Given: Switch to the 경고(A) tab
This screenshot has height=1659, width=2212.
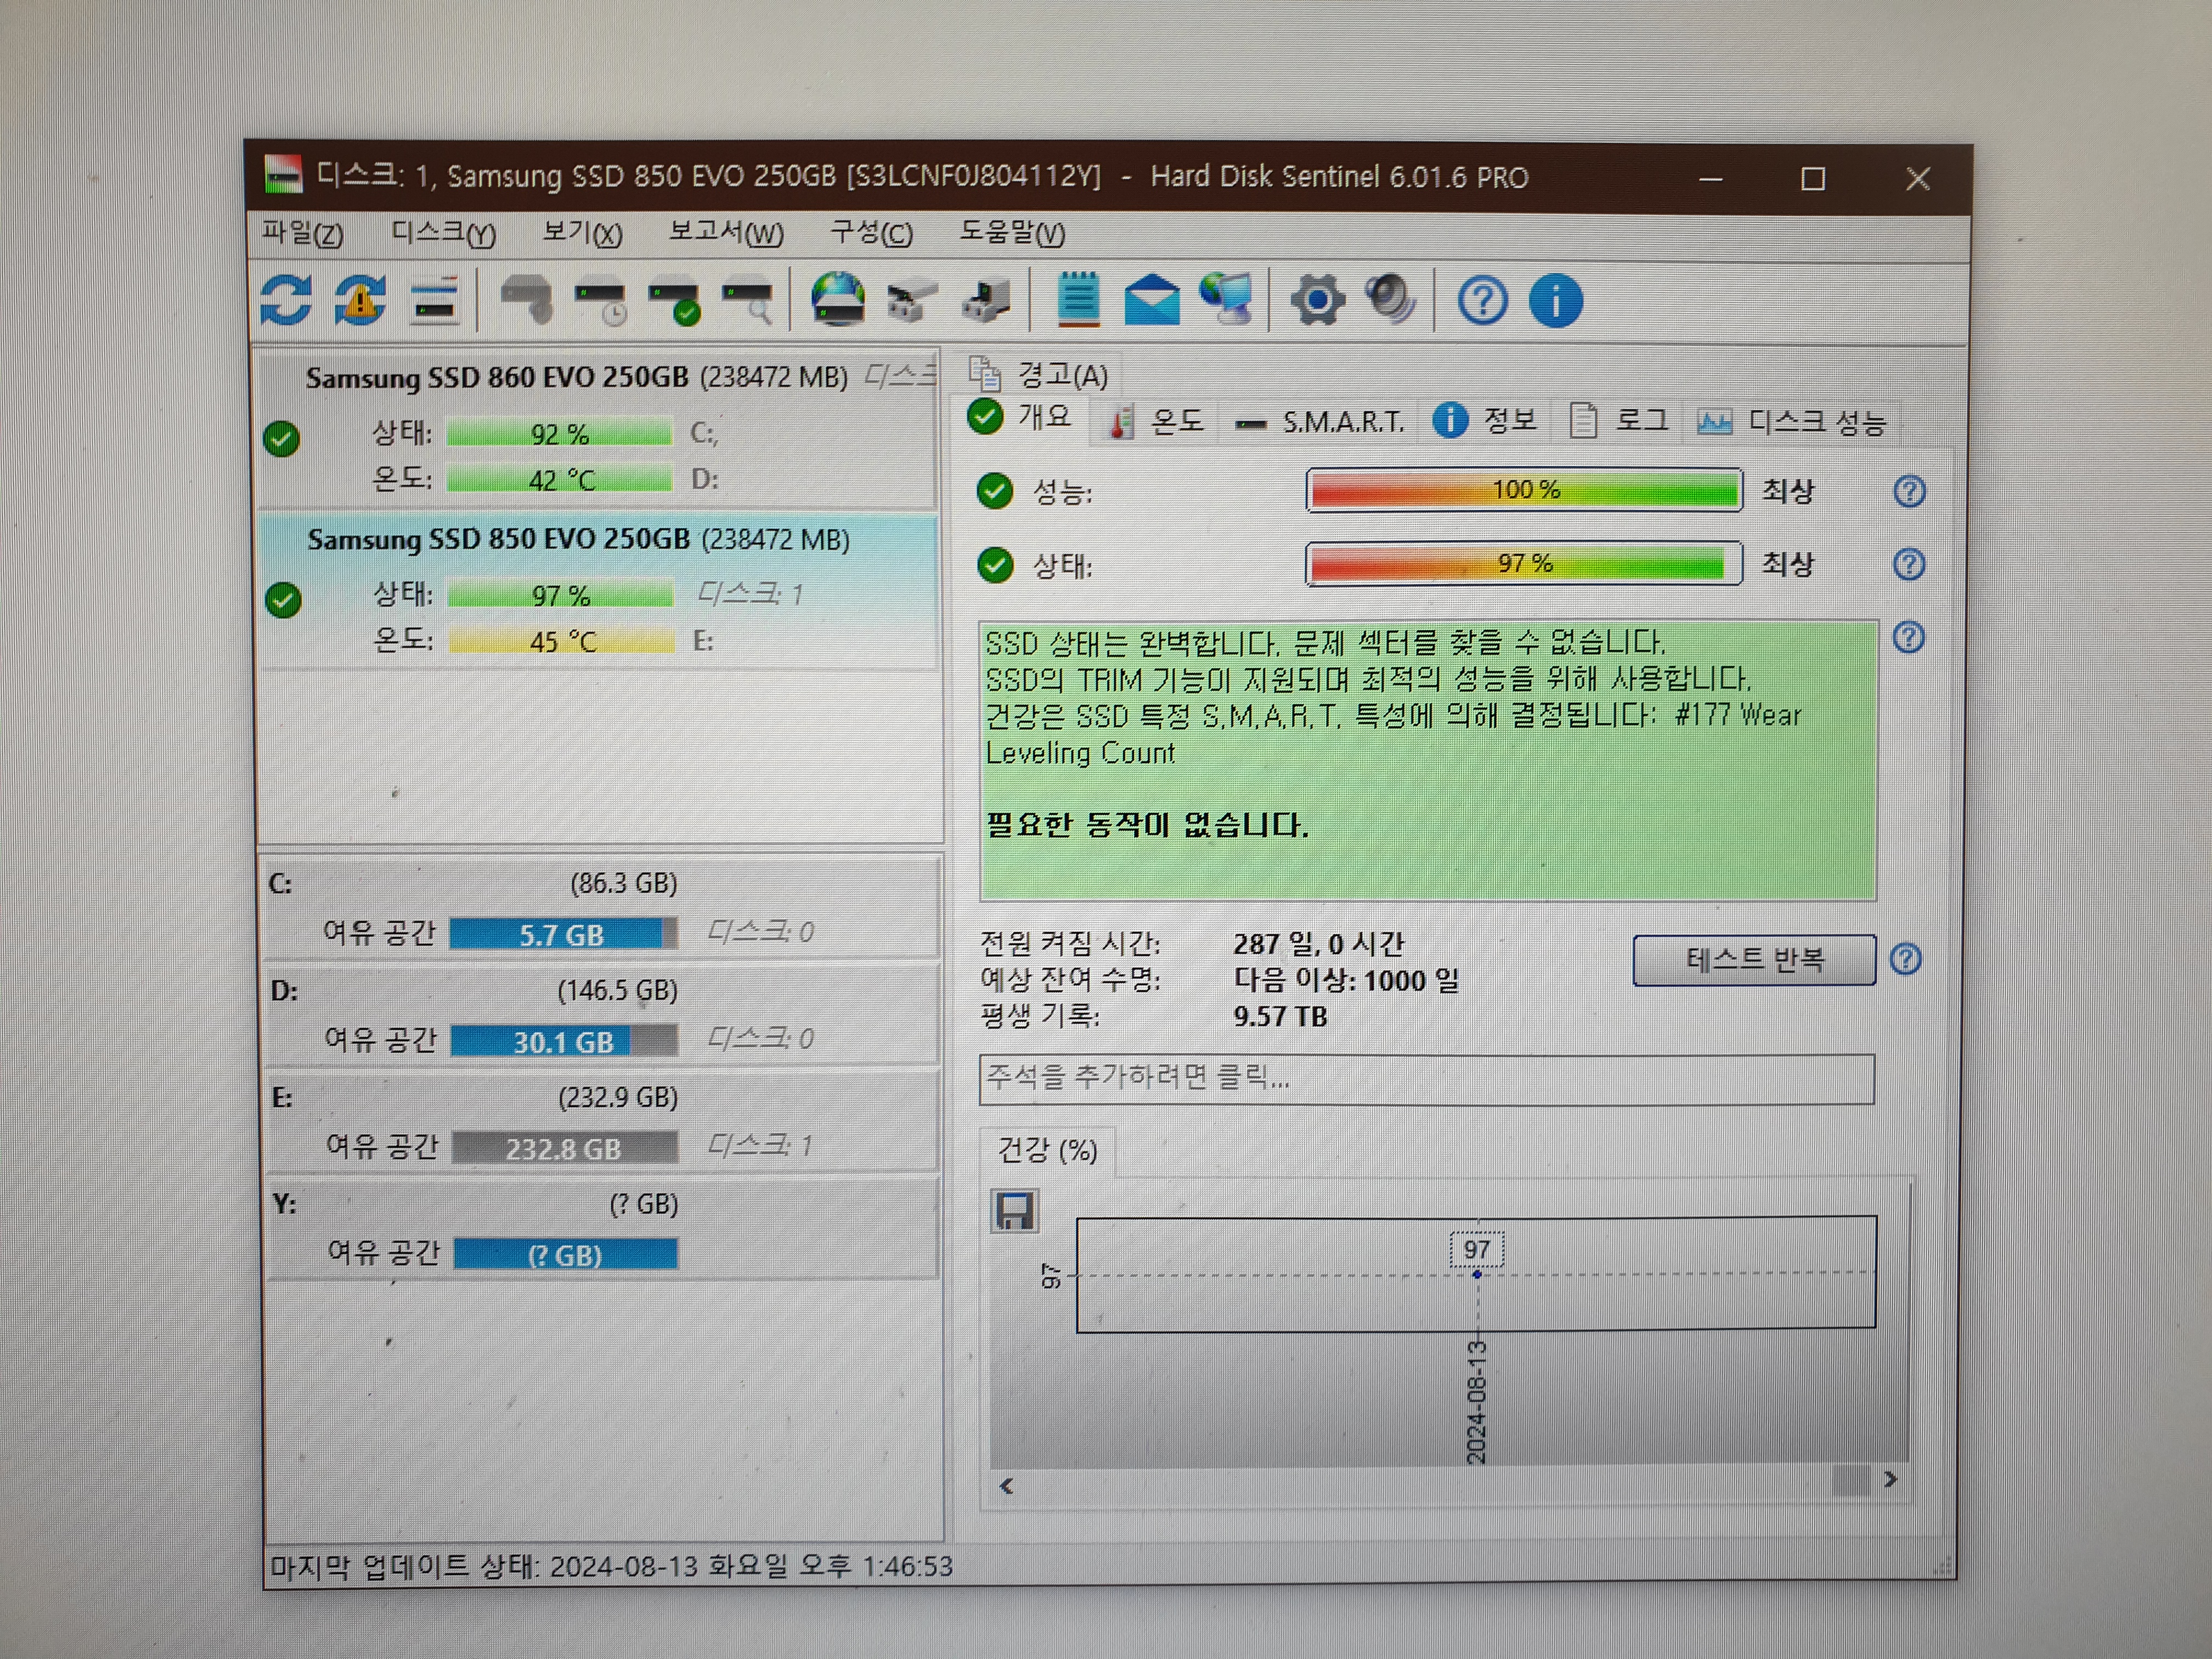Looking at the screenshot, I should point(1040,375).
